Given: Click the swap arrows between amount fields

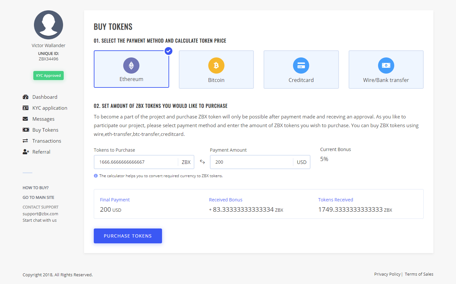Looking at the screenshot, I should (202, 162).
